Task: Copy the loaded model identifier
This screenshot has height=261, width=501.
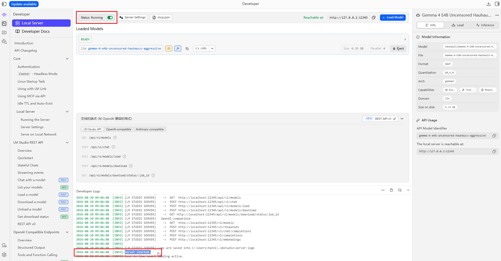Action: (x=187, y=48)
